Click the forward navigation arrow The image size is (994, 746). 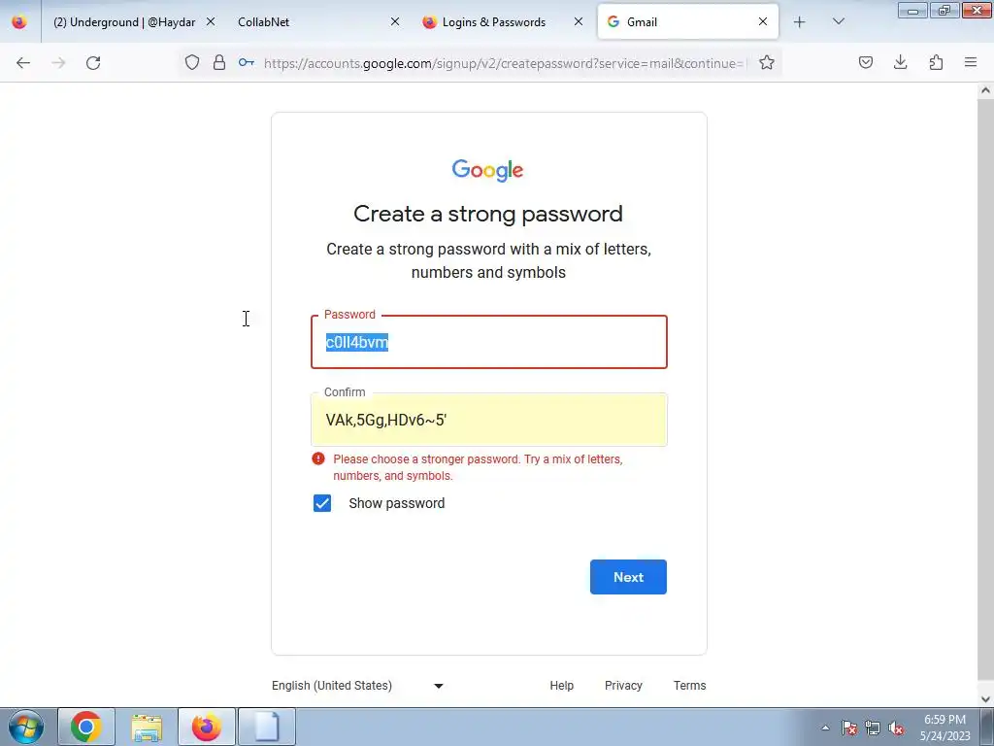click(x=58, y=63)
